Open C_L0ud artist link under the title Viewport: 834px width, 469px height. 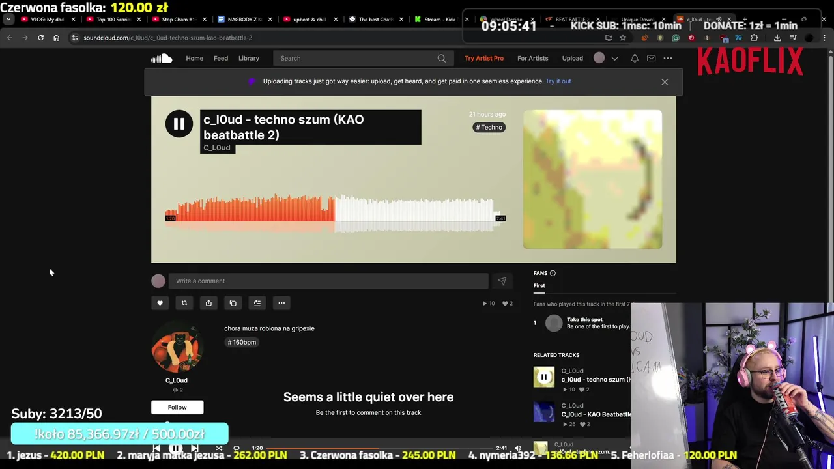(217, 148)
